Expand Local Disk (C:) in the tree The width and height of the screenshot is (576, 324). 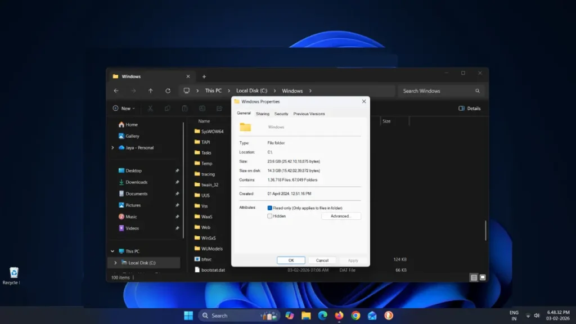[115, 262]
